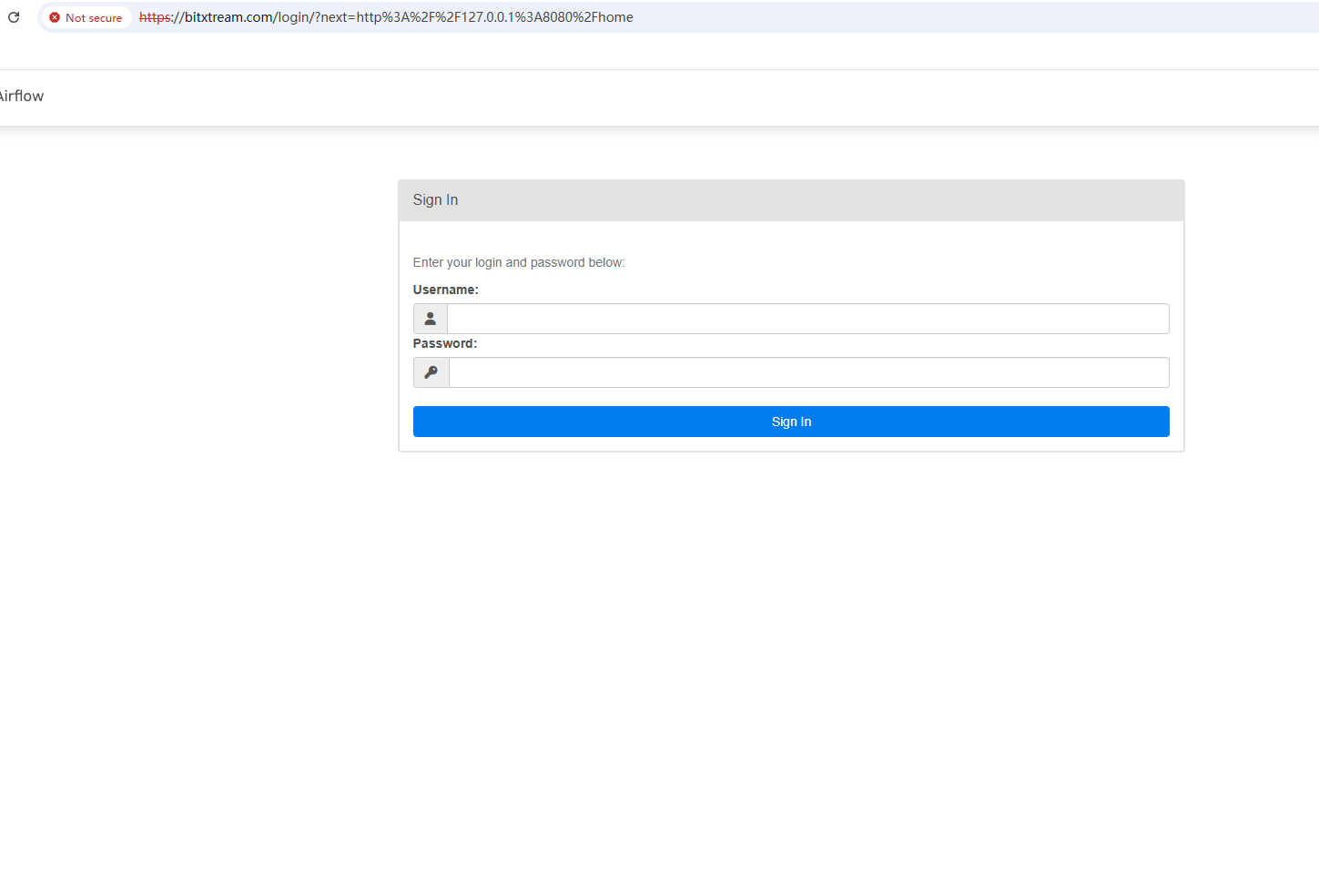Click the key icon beside Password field

pyautogui.click(x=431, y=372)
